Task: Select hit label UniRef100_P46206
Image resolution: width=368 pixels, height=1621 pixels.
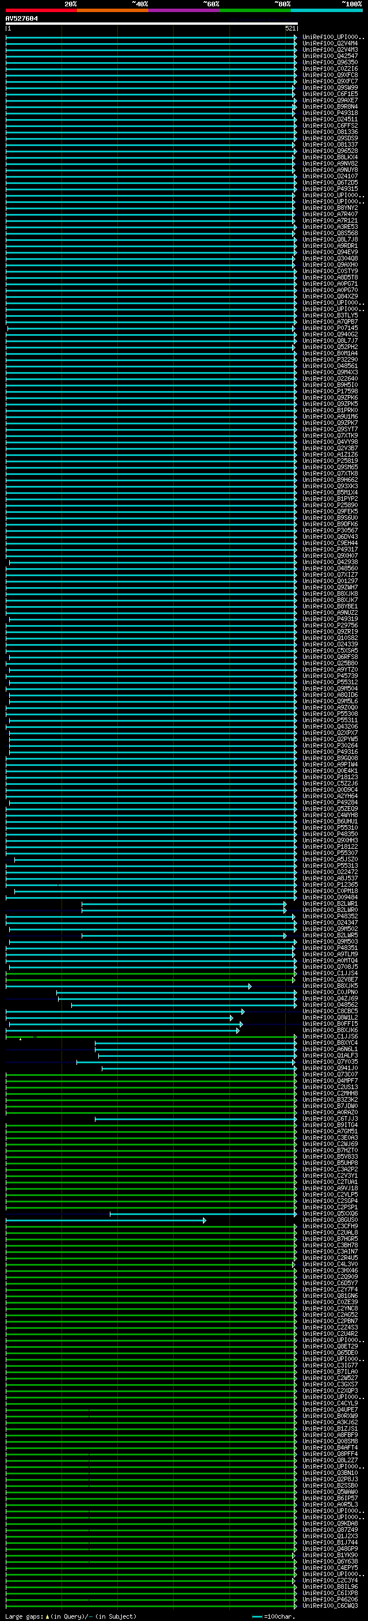Action: tap(329, 1599)
